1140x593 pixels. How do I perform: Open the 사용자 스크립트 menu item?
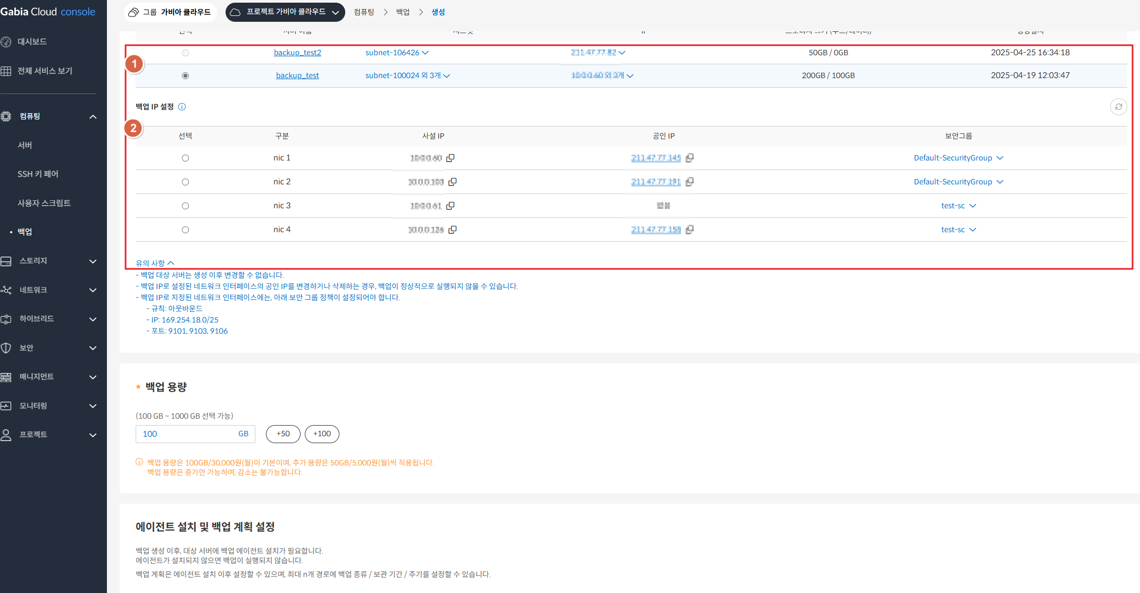[44, 203]
